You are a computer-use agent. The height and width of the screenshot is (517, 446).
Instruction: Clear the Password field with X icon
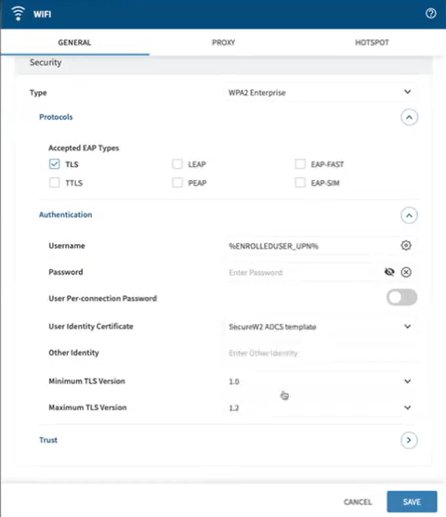pyautogui.click(x=406, y=272)
